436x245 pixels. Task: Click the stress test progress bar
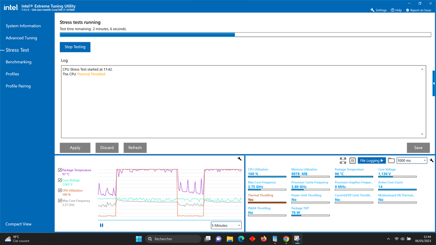tap(245, 35)
